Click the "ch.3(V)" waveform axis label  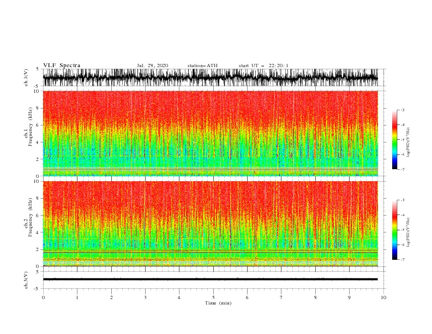click(26, 280)
